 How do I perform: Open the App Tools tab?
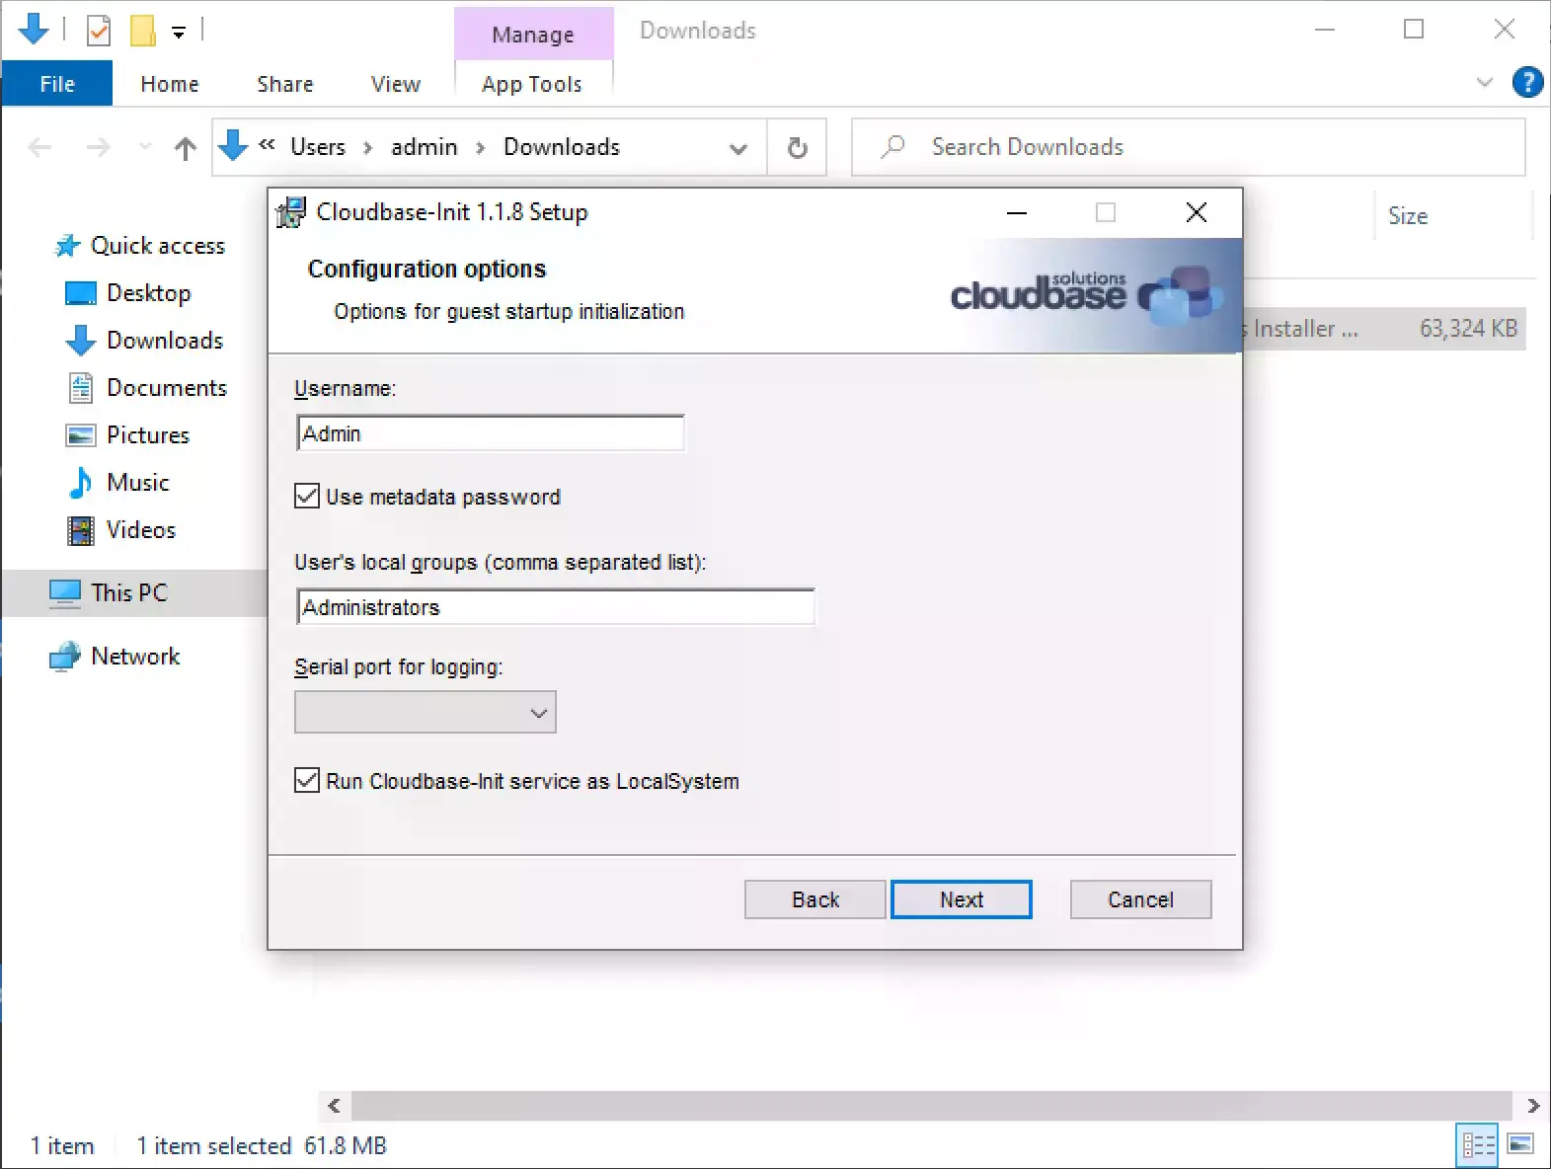[x=532, y=84]
